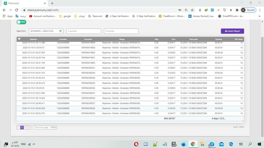Viewport: 264px width, 148px height.
Task: Click duration cell 00:00:32
Action: tap(219, 68)
